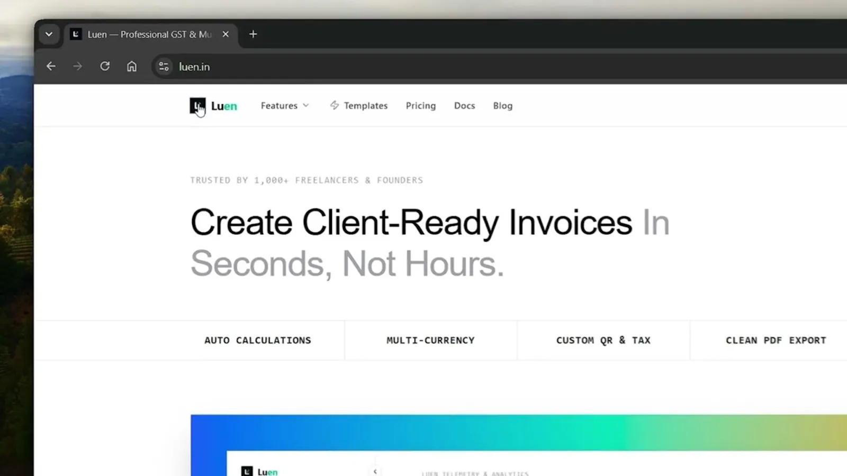Open the Blog page

click(x=503, y=106)
